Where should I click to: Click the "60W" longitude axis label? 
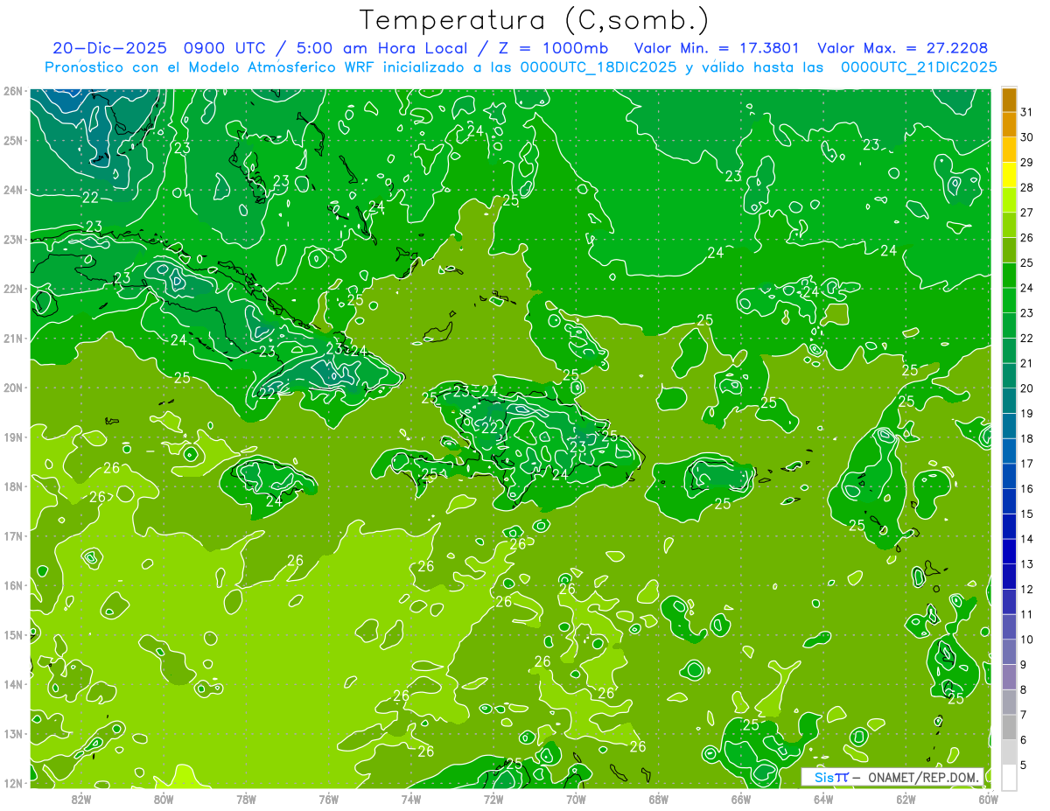click(x=988, y=799)
